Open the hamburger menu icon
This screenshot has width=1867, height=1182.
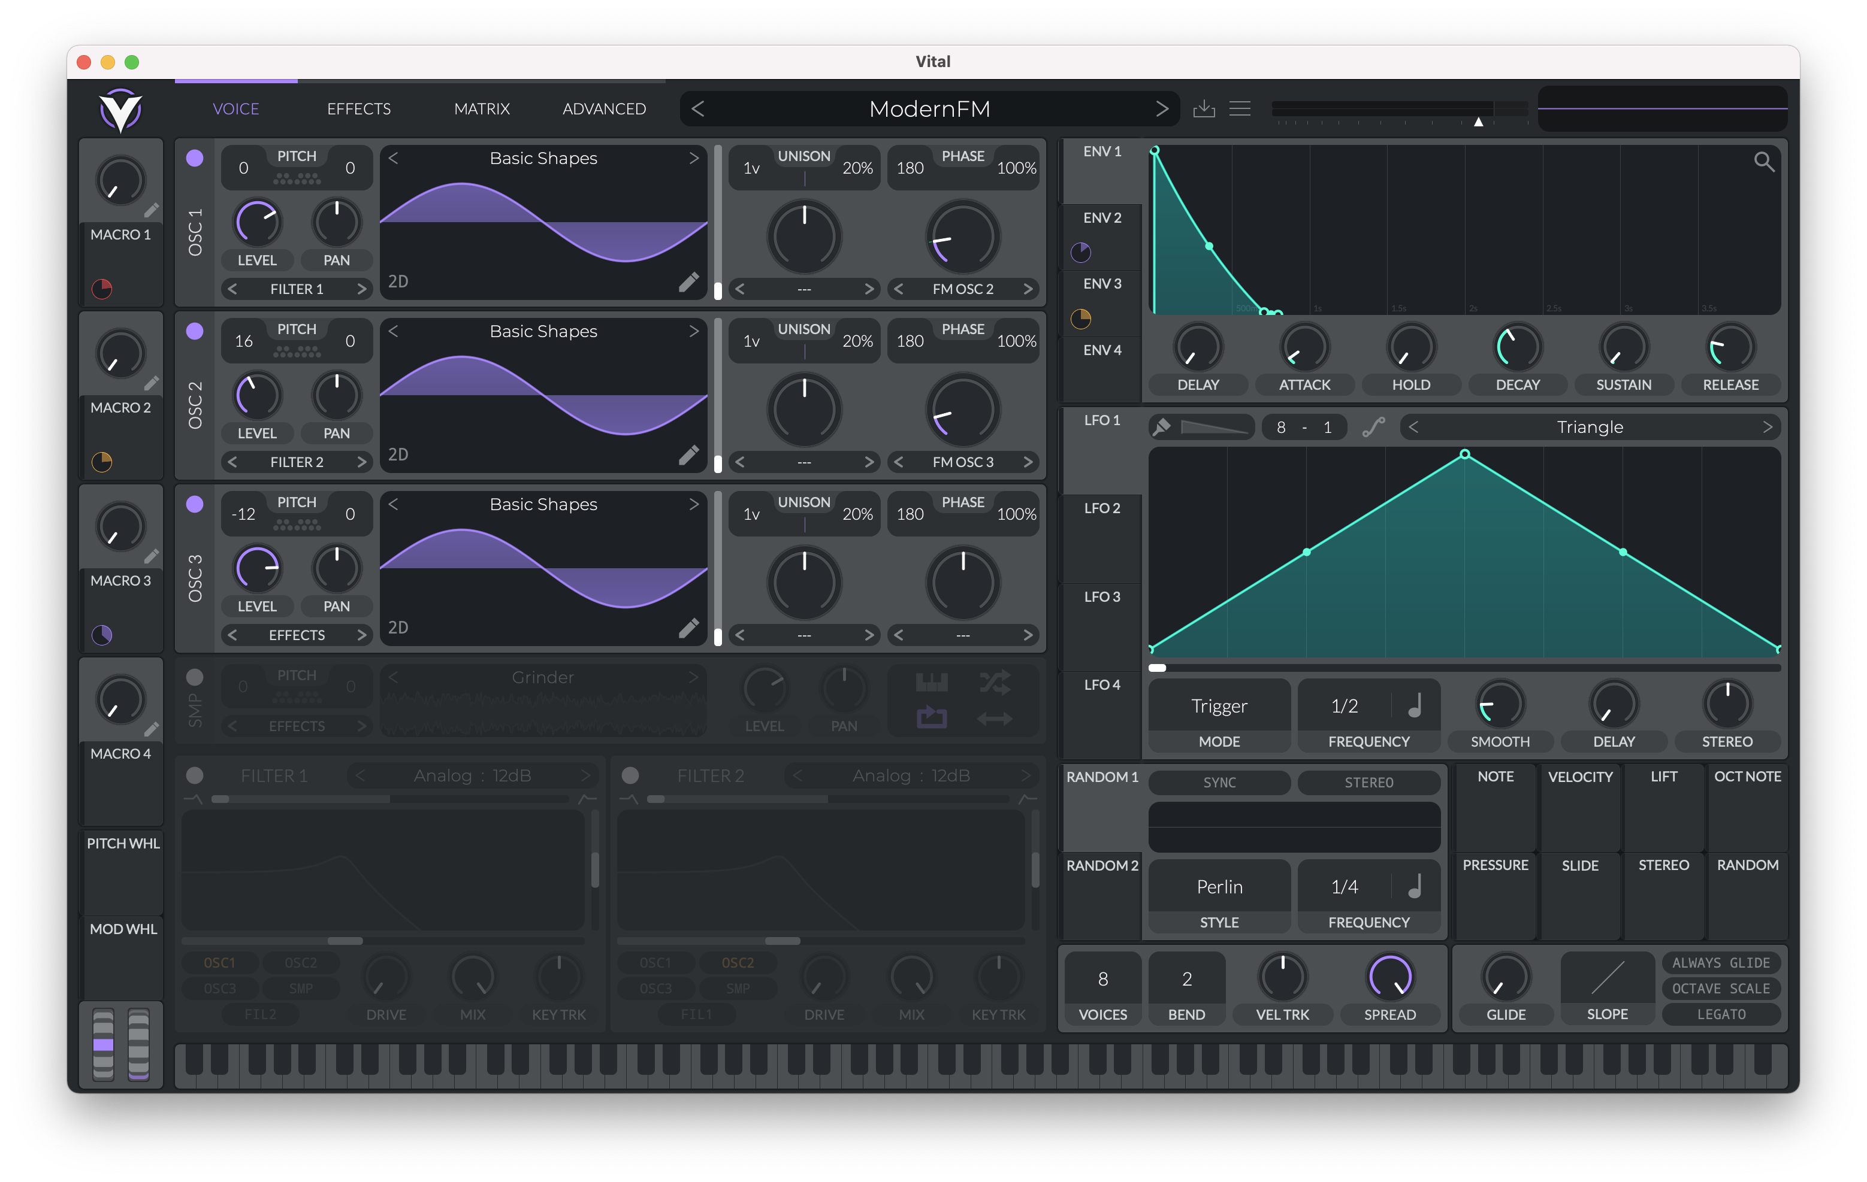(1240, 108)
